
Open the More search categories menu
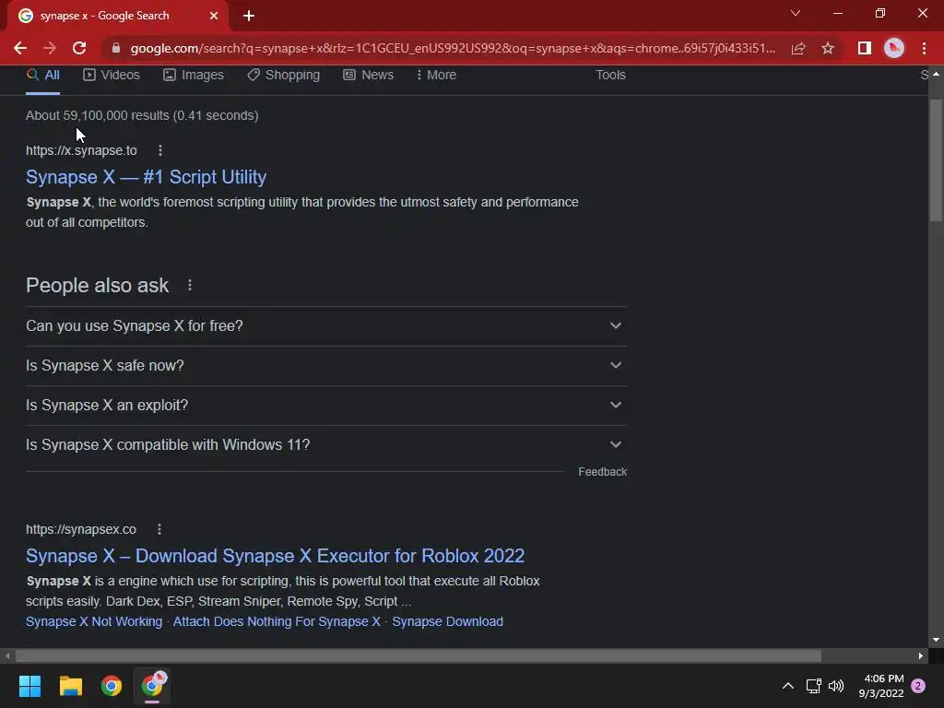(436, 75)
